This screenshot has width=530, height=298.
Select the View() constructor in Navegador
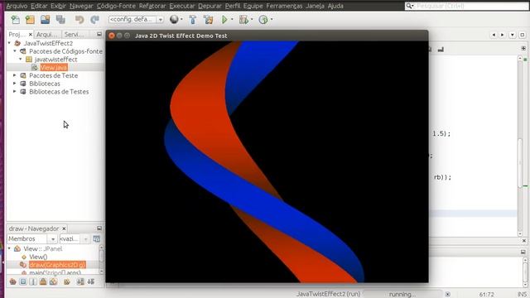38,257
